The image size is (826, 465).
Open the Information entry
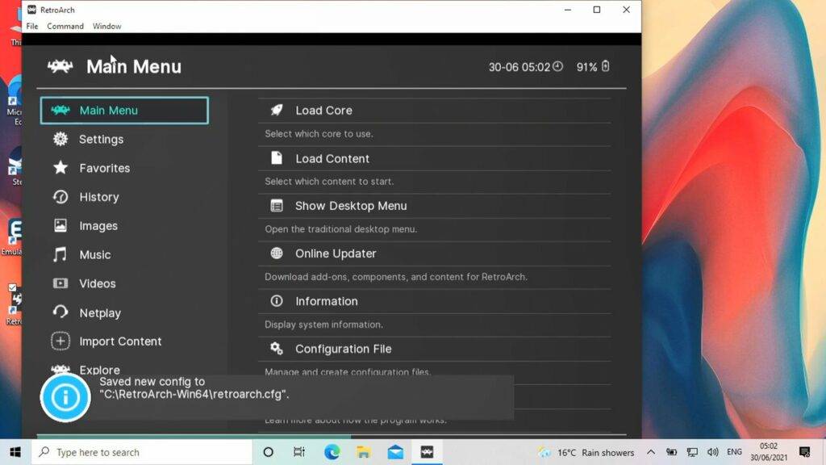pos(435,301)
